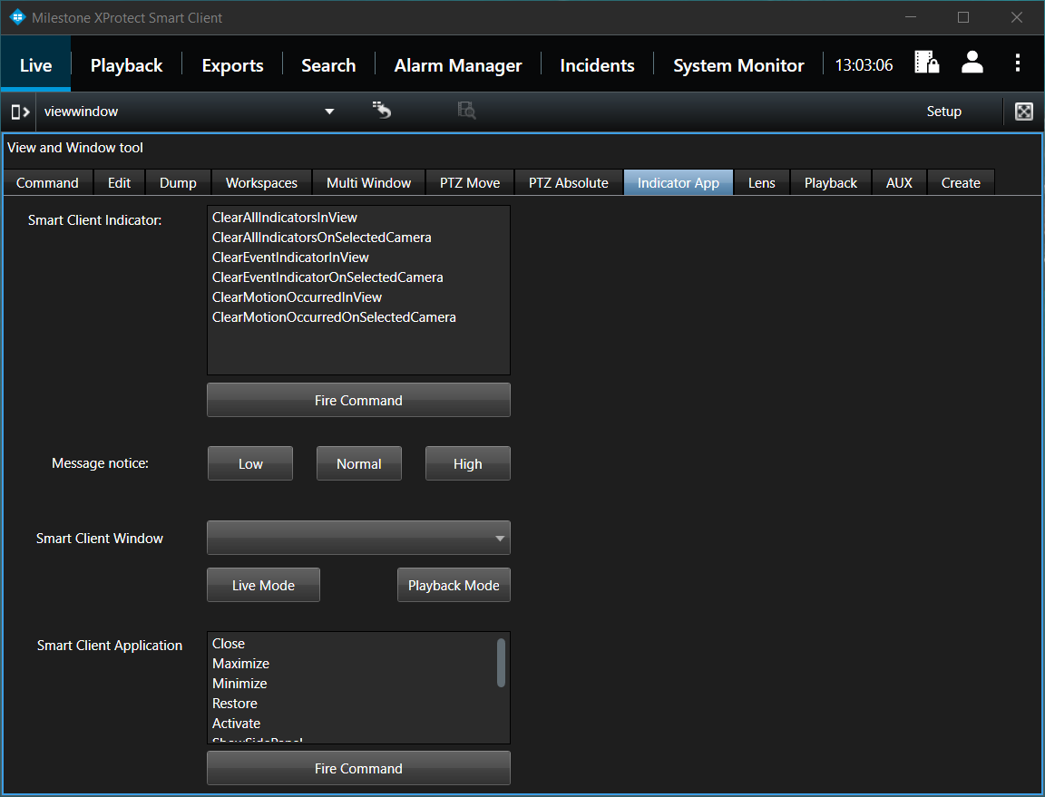Click the application list scrollbar thumb

click(501, 663)
